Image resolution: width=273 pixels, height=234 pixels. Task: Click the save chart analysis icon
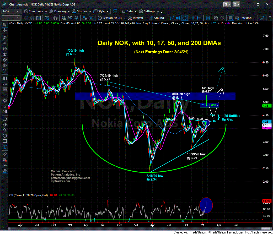[70, 18]
